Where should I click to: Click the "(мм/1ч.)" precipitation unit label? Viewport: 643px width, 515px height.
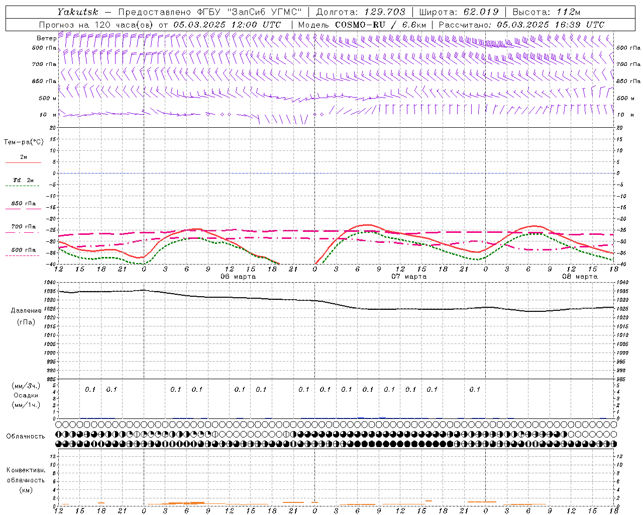[26, 405]
